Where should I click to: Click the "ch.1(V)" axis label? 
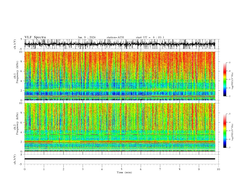tap(15, 44)
